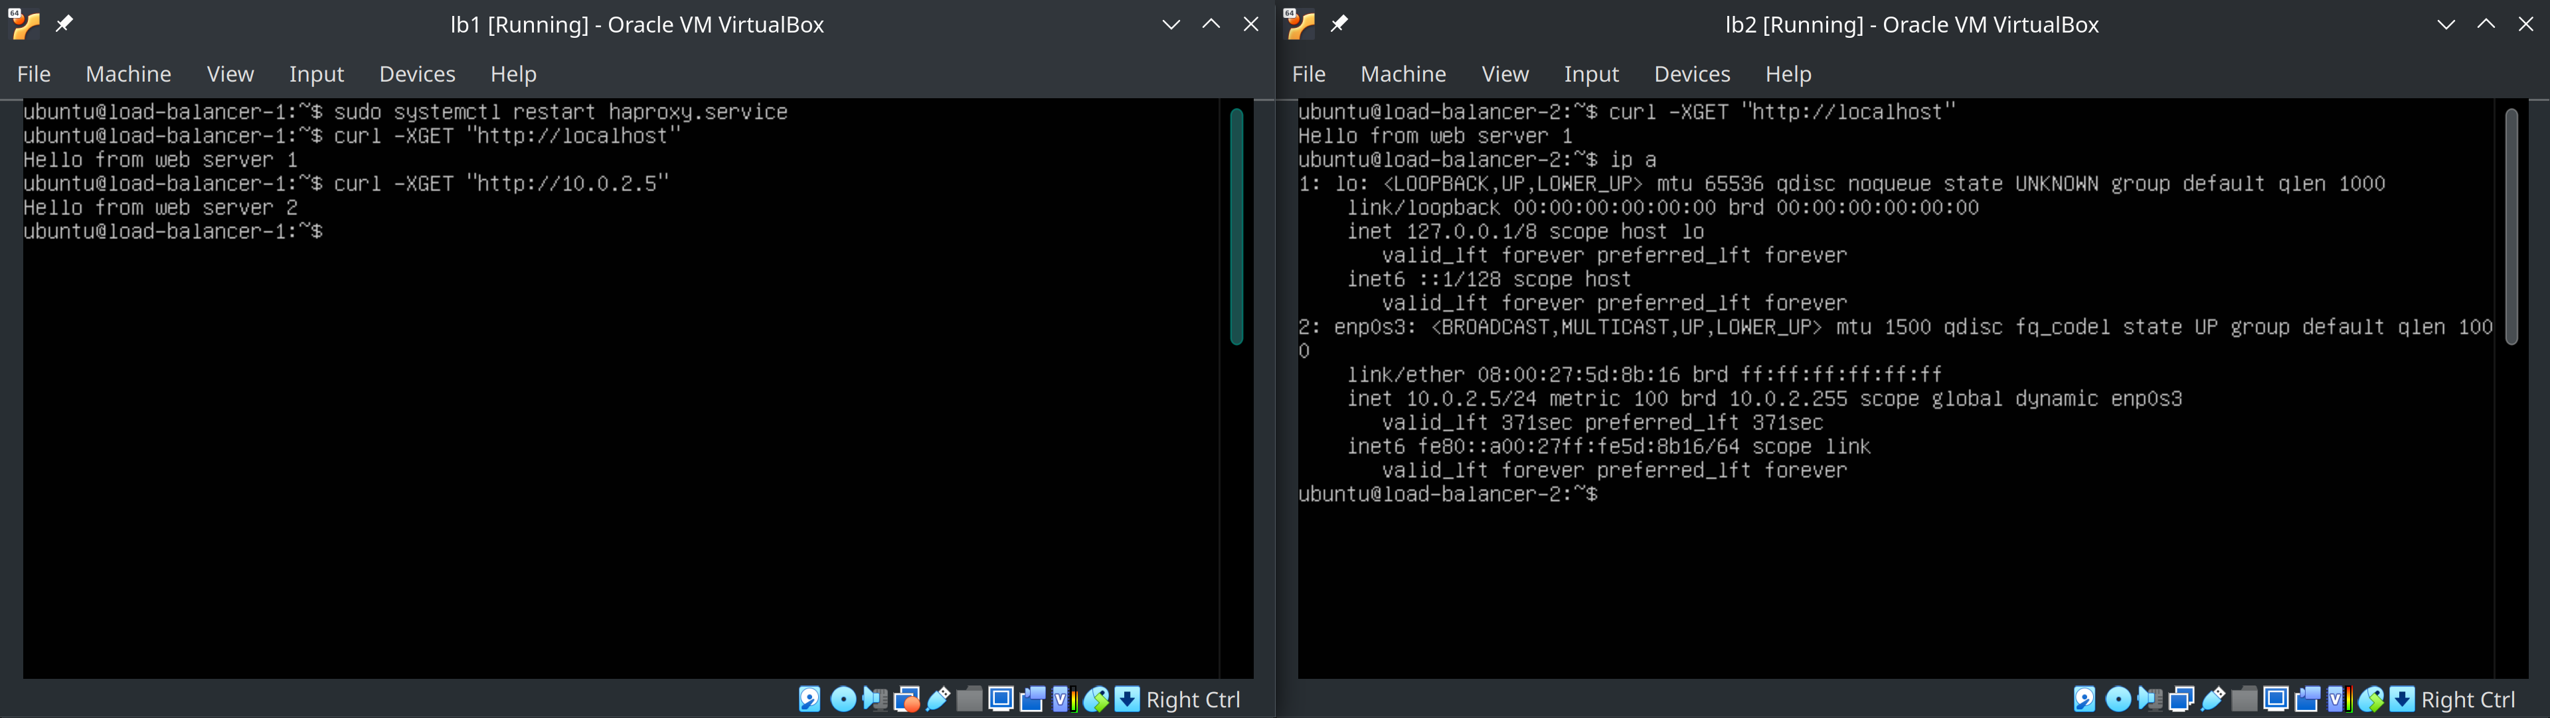Viewport: 2550px width, 718px height.
Task: Click shared folders icon in lb2 status bar
Action: click(2244, 699)
